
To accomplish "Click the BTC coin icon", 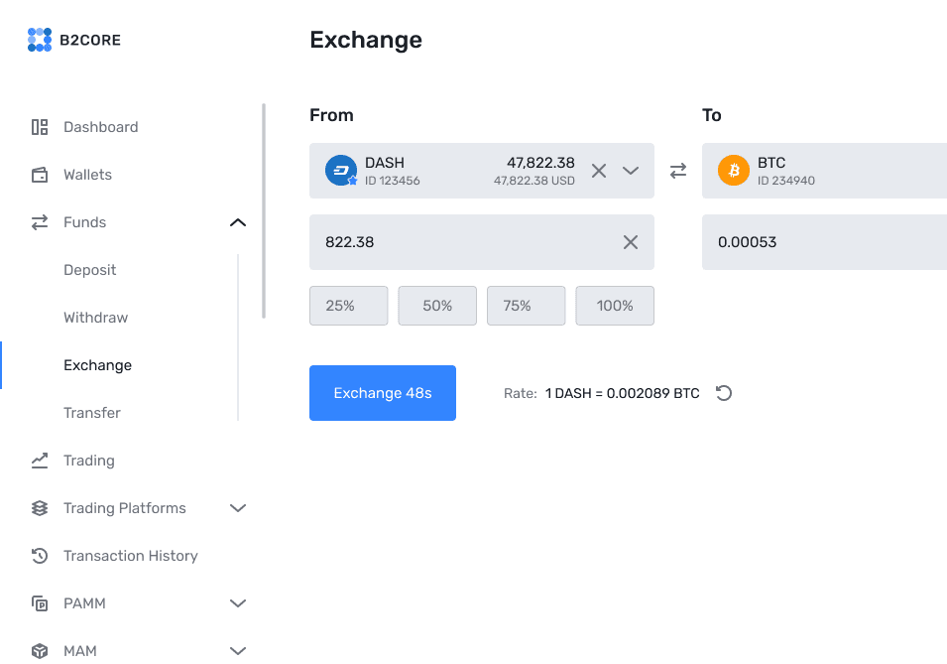I will coord(733,171).
